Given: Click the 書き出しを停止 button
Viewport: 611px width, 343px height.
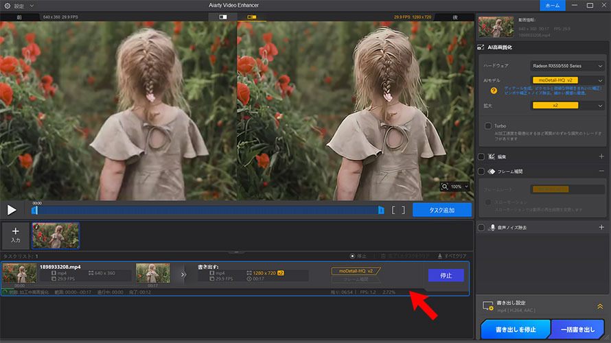Looking at the screenshot, I should tap(516, 329).
